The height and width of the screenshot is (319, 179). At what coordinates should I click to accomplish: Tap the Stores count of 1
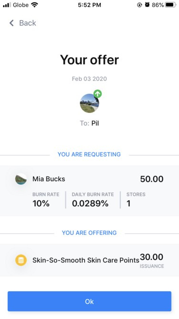(128, 203)
